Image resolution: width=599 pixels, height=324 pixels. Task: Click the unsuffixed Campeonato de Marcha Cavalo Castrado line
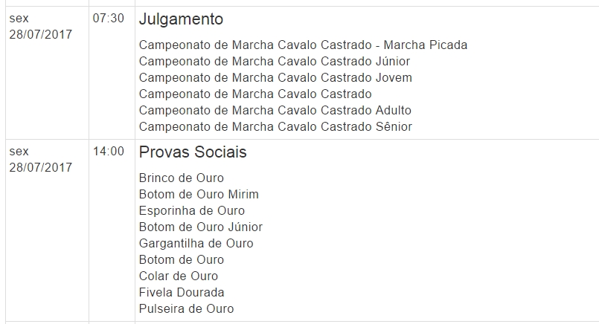(x=255, y=94)
